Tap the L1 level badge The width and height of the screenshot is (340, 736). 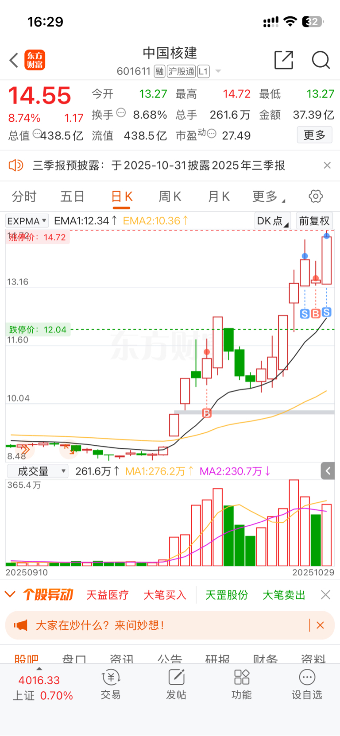pos(203,71)
